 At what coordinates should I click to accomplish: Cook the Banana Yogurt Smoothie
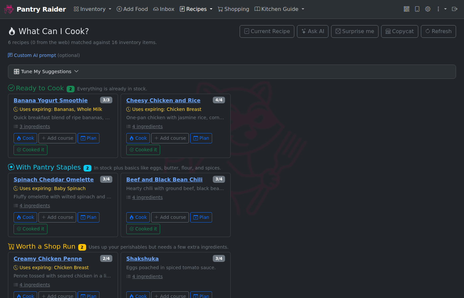(25, 138)
